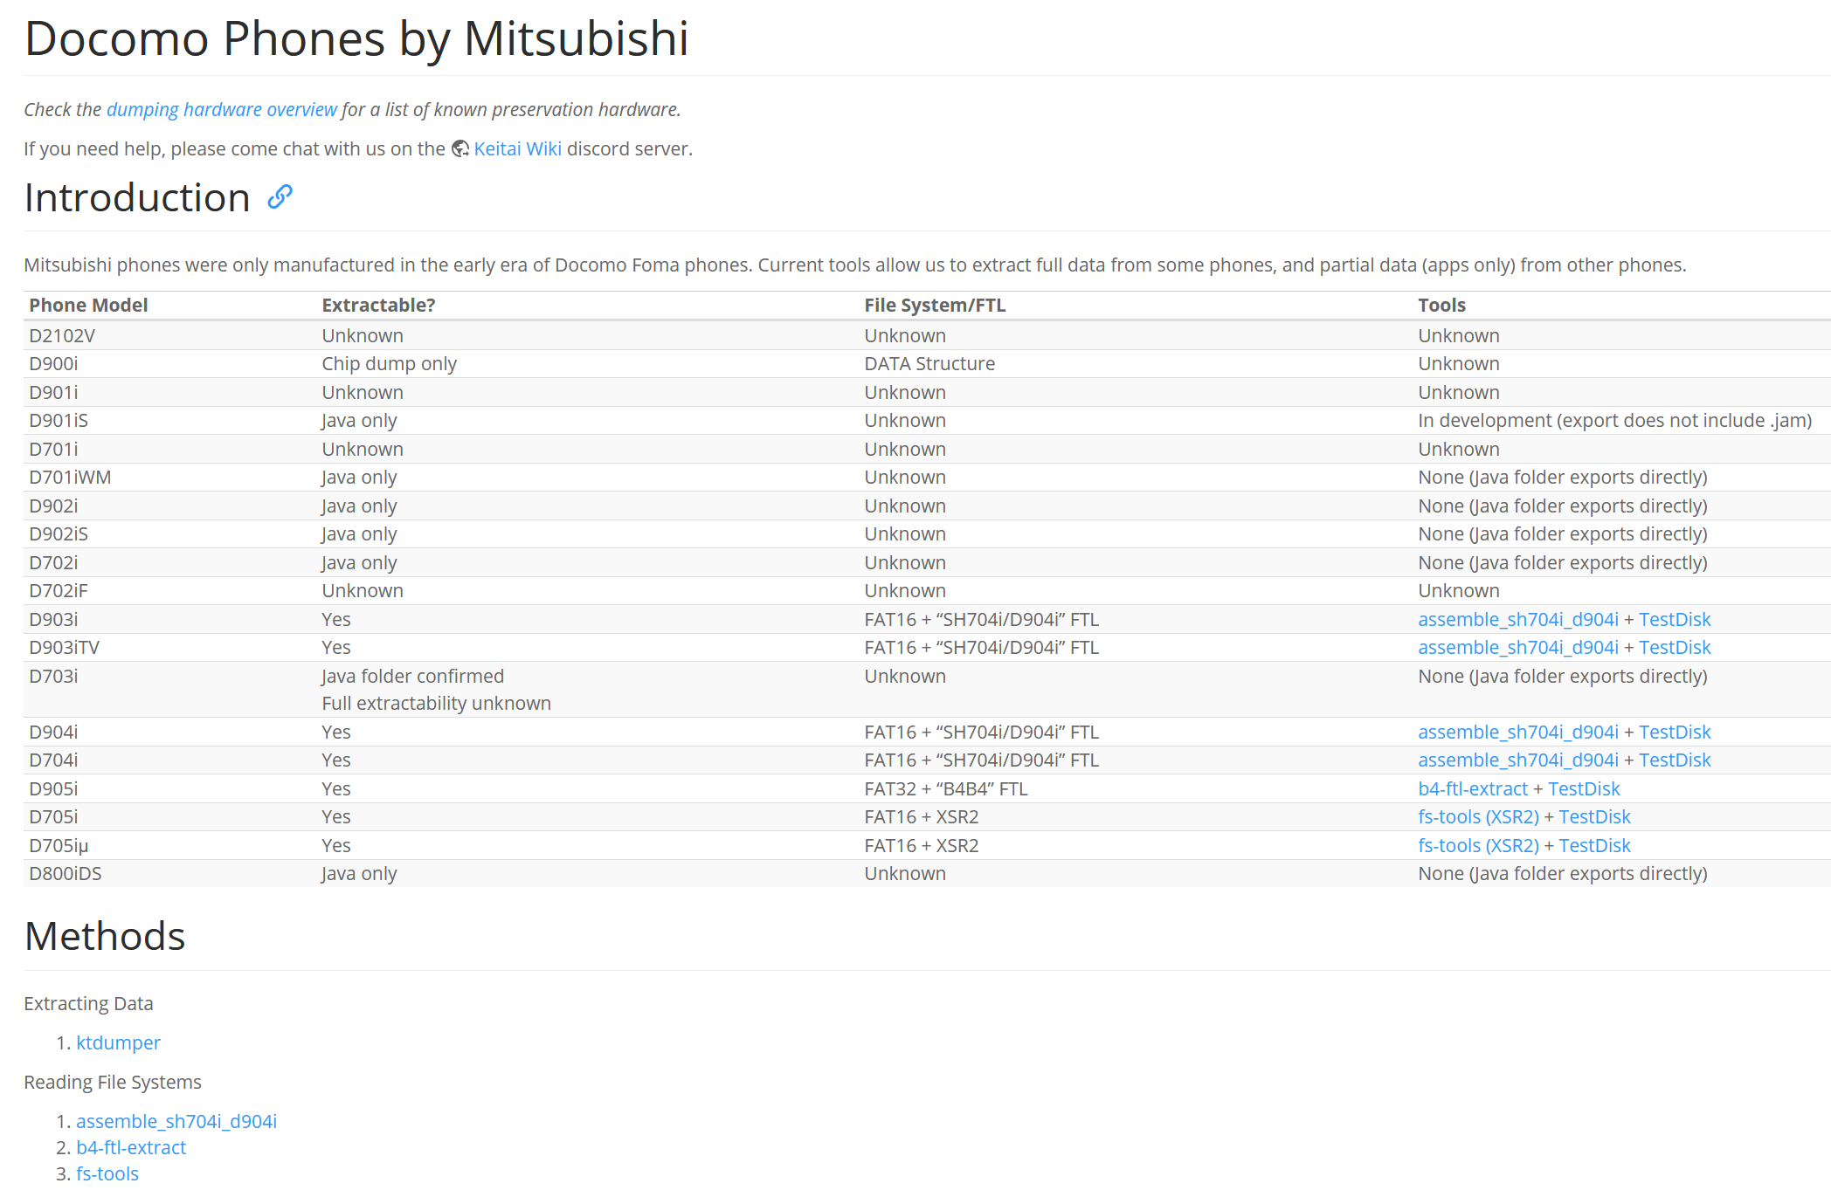Click TestDisk link in D905i row
Image resolution: width=1831 pixels, height=1197 pixels.
pos(1583,789)
